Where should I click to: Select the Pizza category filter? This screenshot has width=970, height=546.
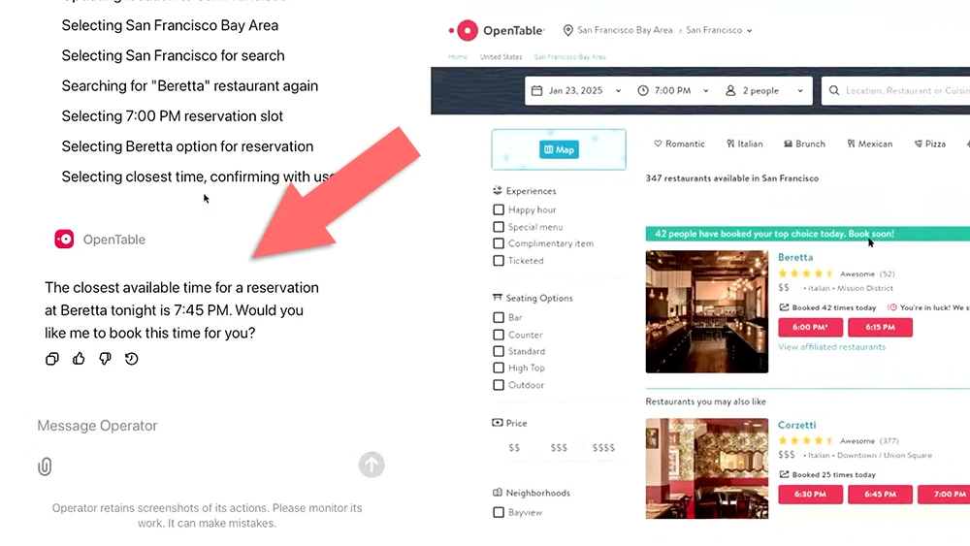[x=930, y=145]
